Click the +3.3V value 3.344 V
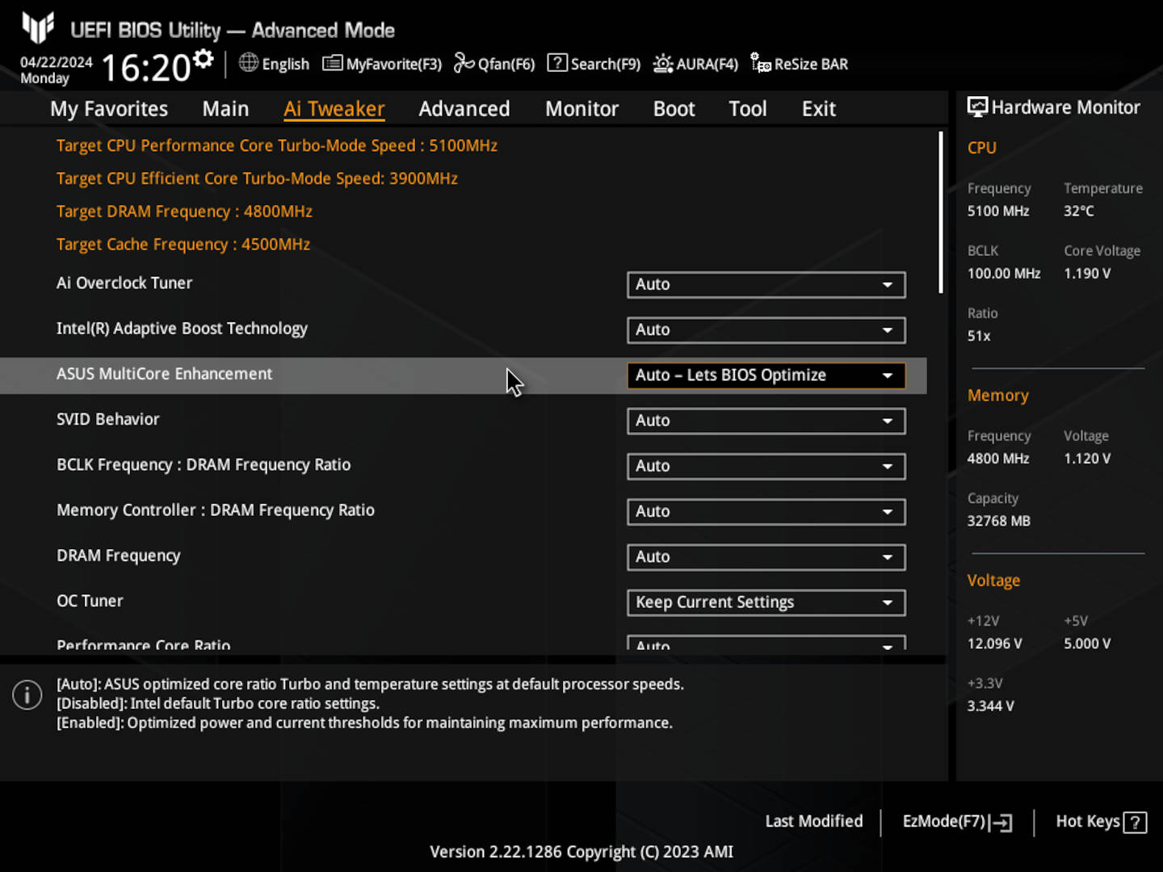Screen dimensions: 1163x872 [x=991, y=706]
